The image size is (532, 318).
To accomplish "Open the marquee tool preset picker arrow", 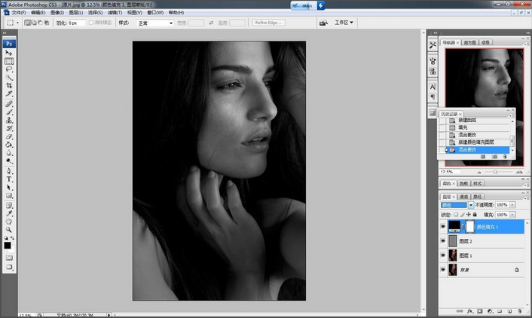I will [17, 23].
